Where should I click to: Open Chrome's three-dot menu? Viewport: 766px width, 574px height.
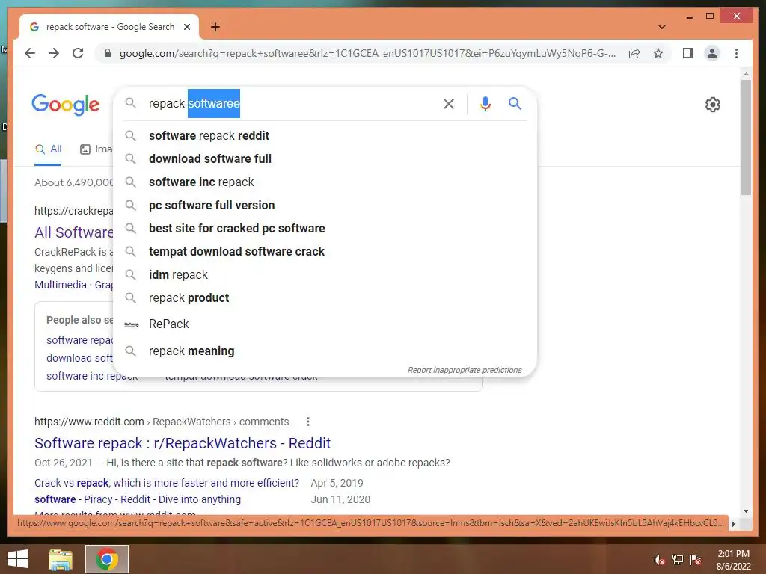coord(736,53)
